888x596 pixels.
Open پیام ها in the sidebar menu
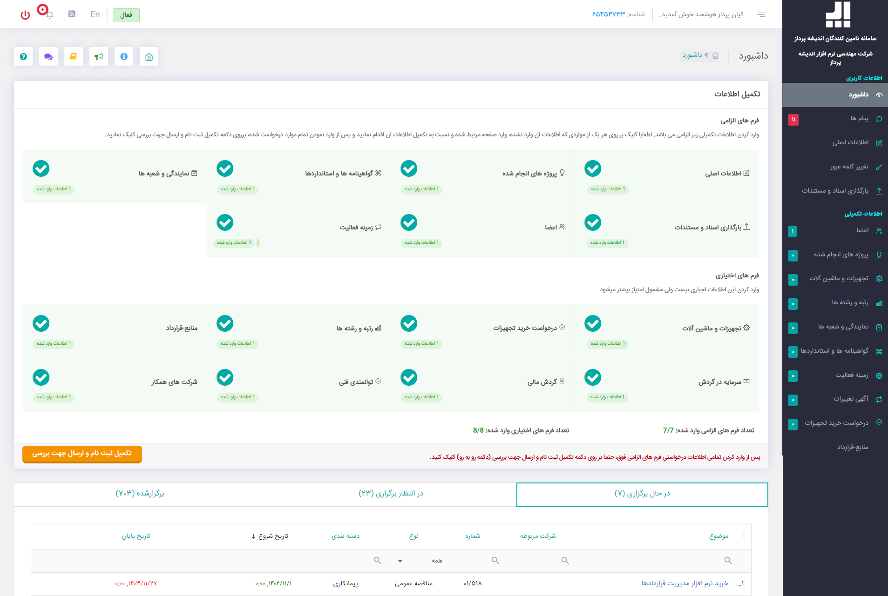click(x=859, y=119)
